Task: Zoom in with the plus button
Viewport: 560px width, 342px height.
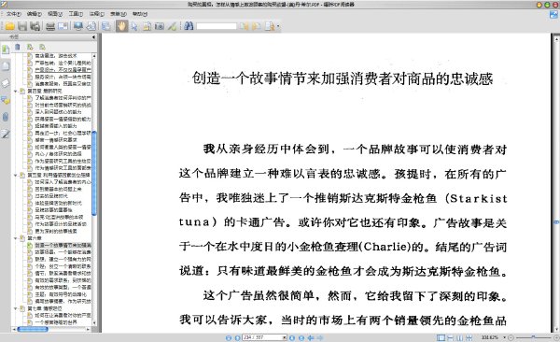Action: pyautogui.click(x=556, y=337)
